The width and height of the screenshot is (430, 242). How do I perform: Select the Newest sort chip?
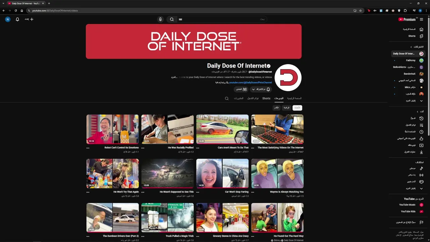(x=297, y=108)
